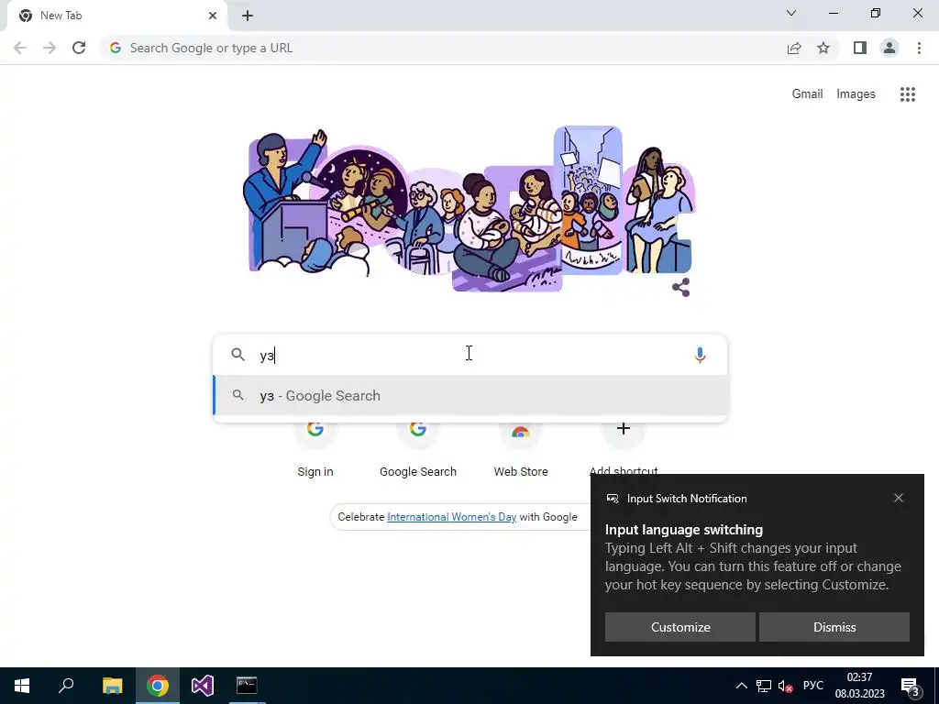This screenshot has height=704, width=939.
Task: Open the network tray icon
Action: [764, 686]
